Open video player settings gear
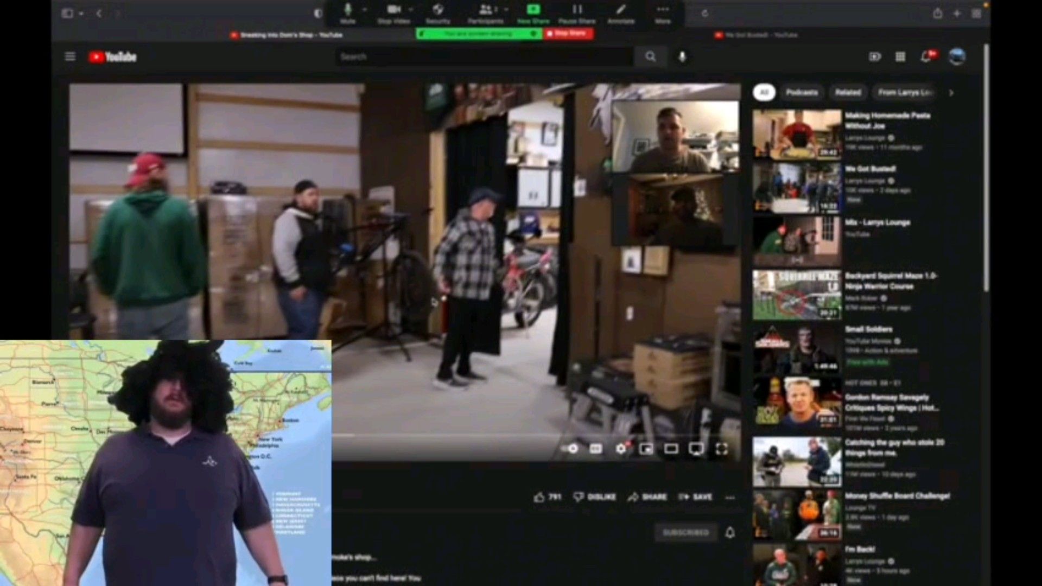Viewport: 1042px width, 586px height. 621,449
